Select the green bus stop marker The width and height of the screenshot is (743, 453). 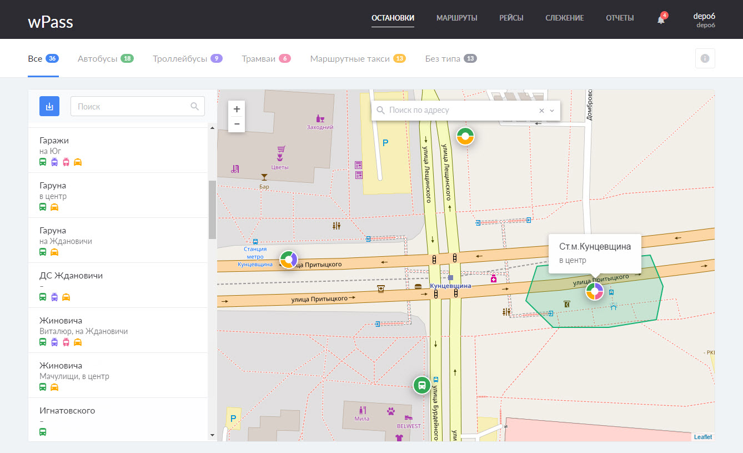(422, 385)
